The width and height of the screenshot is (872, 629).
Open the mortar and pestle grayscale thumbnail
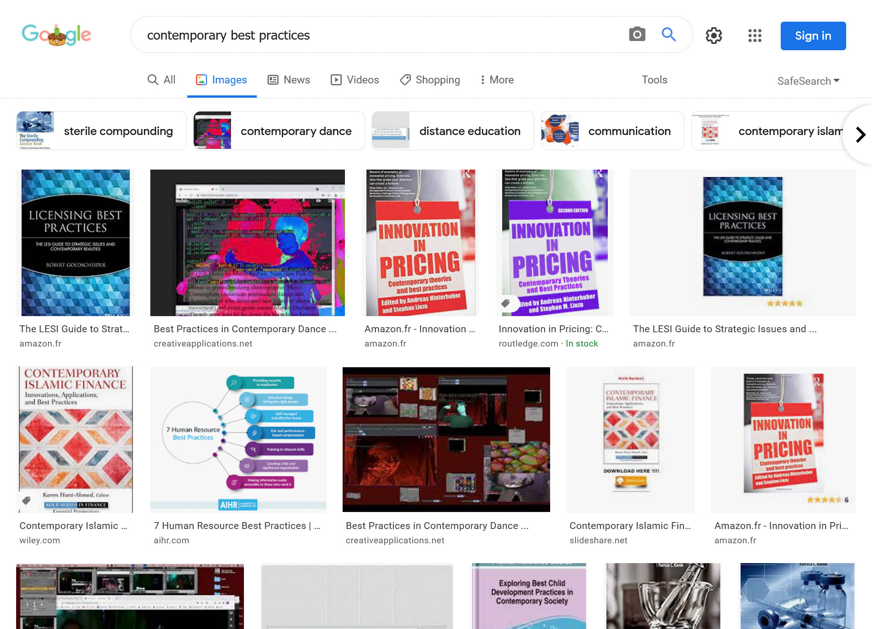[663, 596]
